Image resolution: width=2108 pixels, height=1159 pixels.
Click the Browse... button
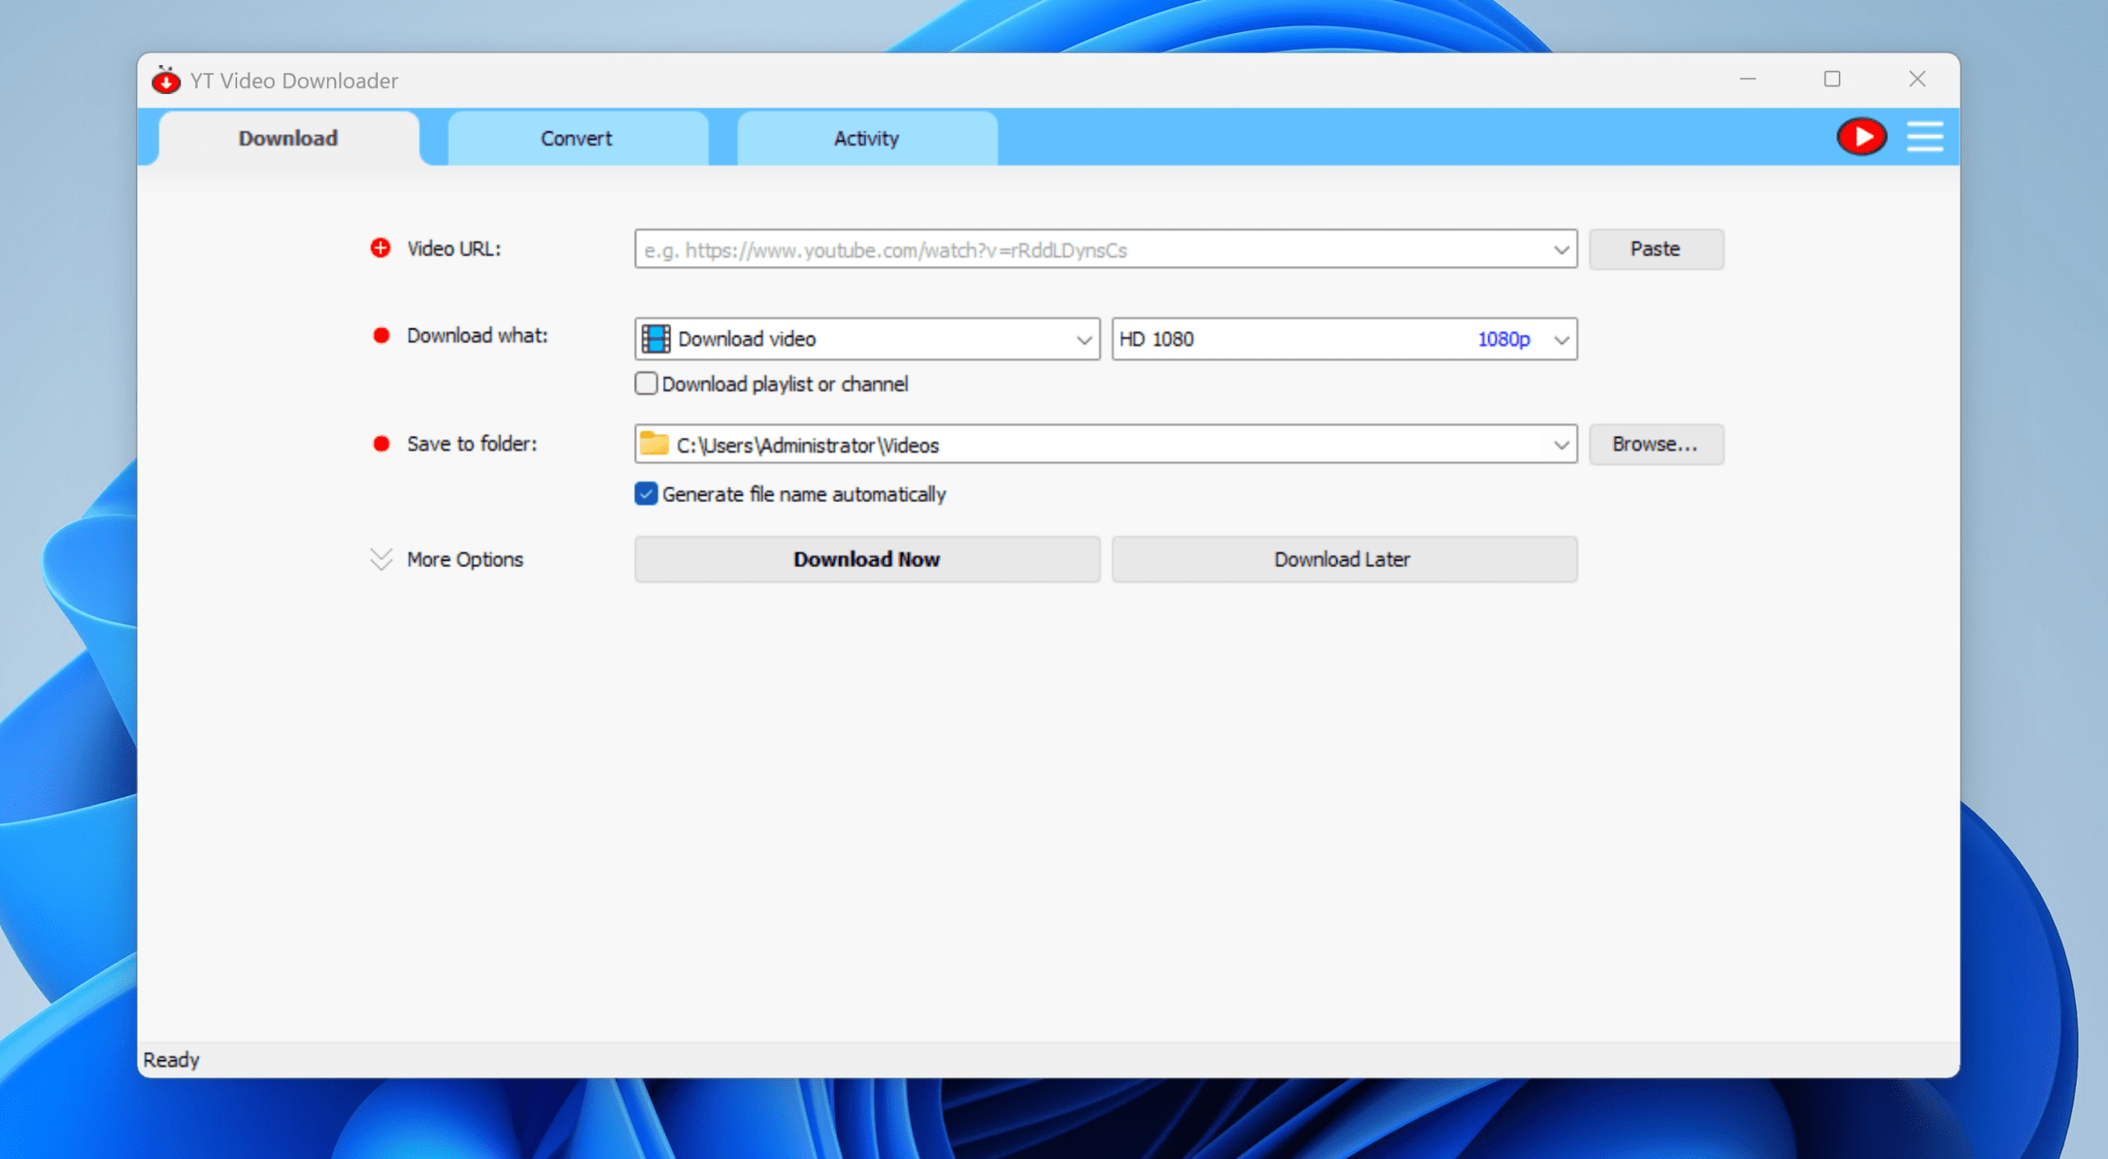coord(1656,444)
